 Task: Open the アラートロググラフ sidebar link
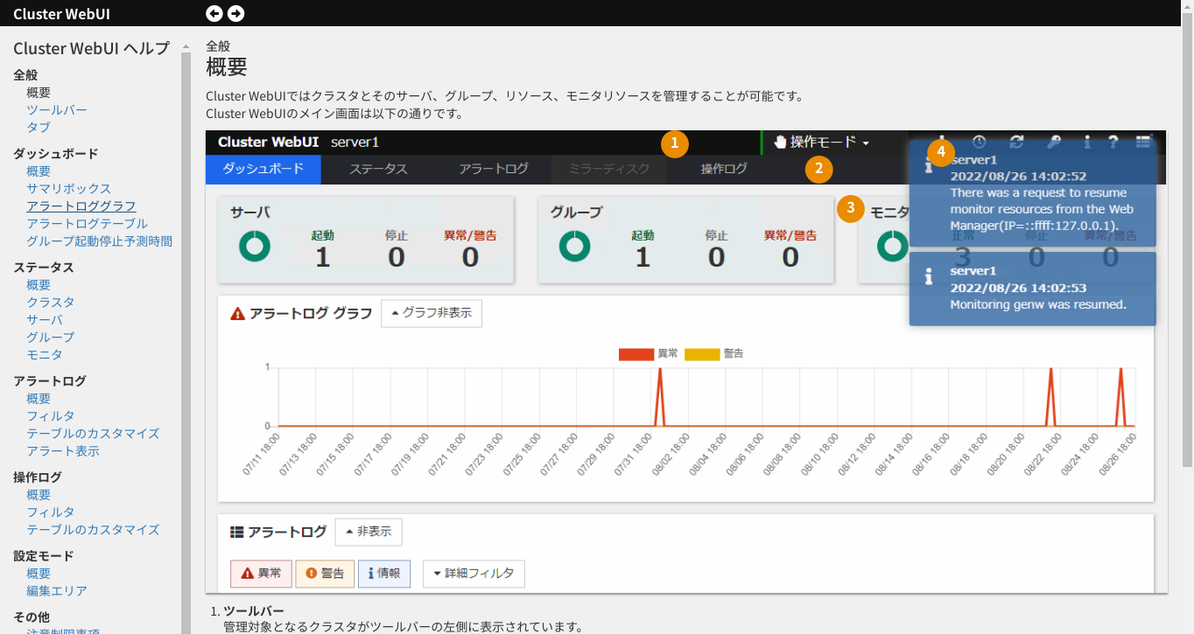pos(81,206)
